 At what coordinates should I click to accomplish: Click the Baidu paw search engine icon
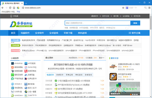pos(127,8)
